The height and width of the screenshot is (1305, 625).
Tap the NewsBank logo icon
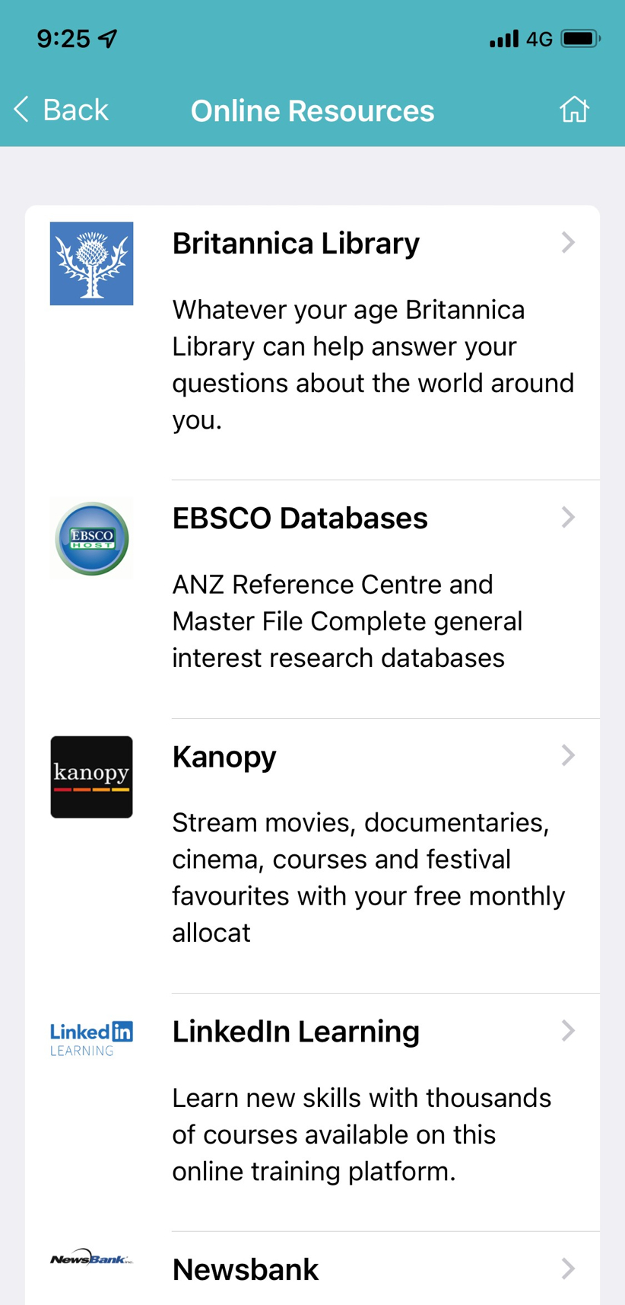pyautogui.click(x=91, y=1259)
